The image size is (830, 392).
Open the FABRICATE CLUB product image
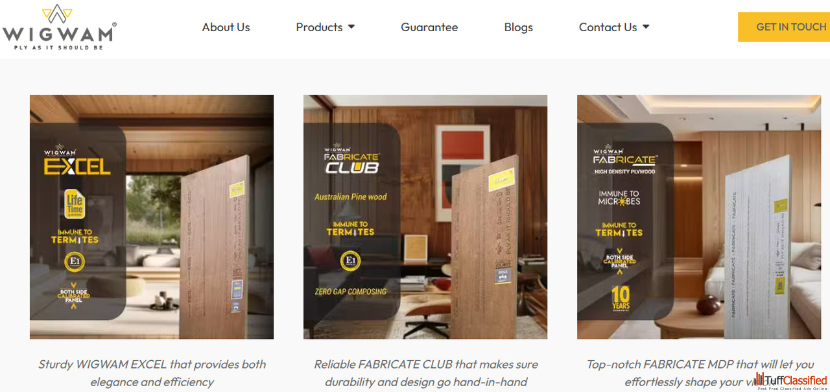tap(425, 217)
